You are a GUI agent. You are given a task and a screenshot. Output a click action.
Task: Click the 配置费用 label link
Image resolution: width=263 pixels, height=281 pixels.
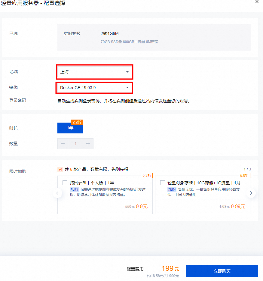click(x=135, y=269)
